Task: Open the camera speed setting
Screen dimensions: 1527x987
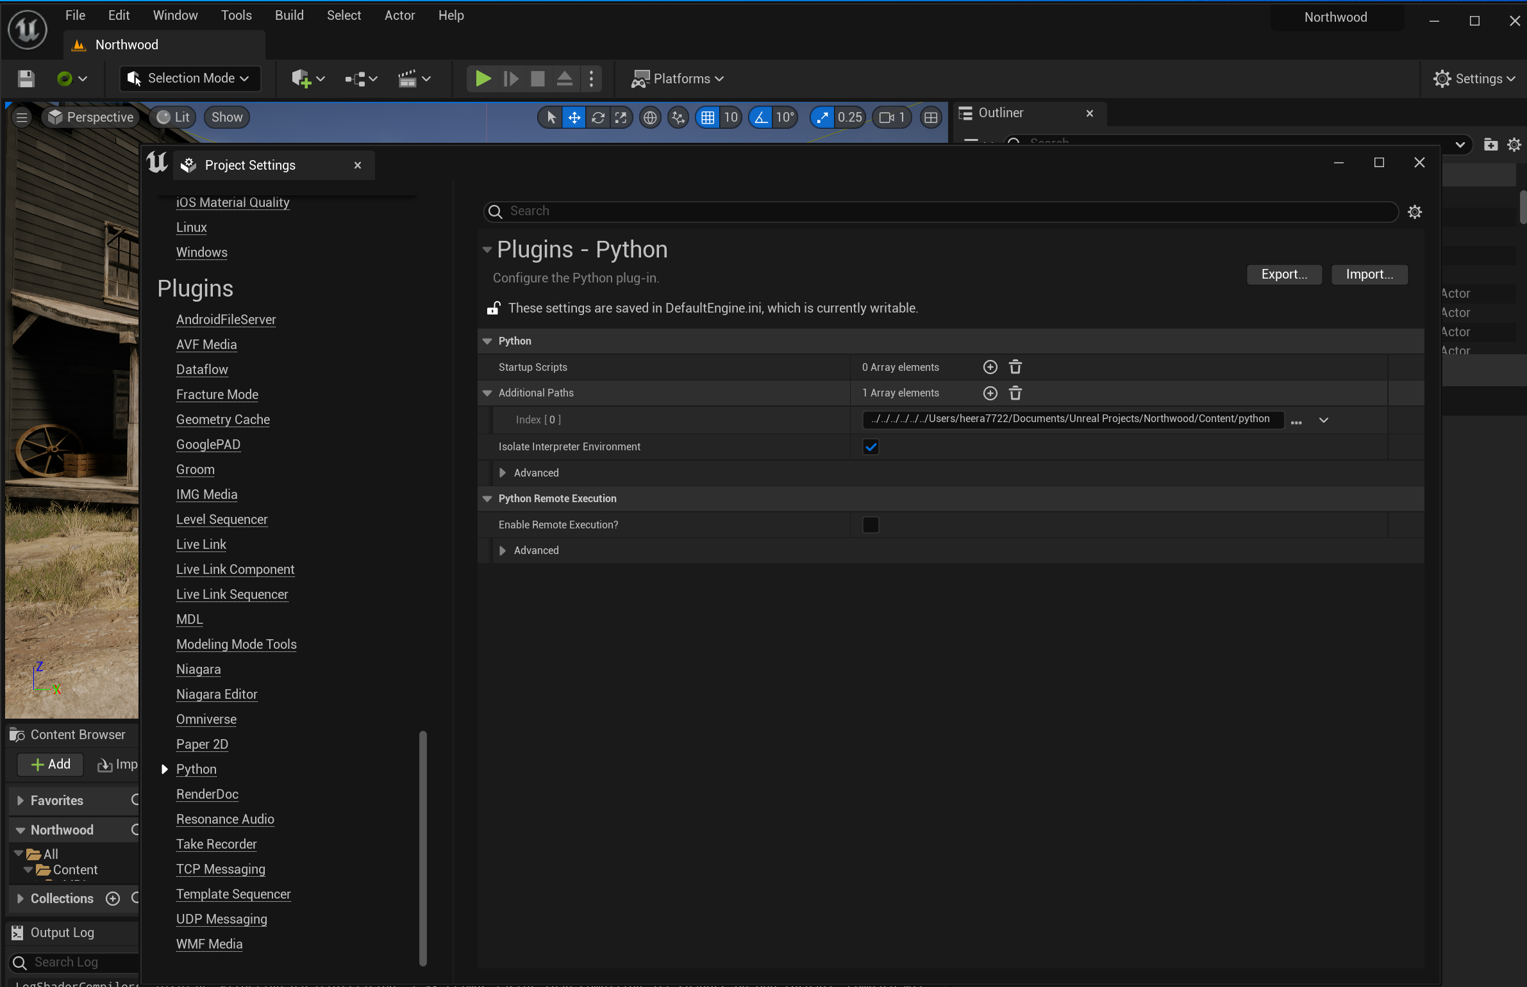Action: [892, 117]
